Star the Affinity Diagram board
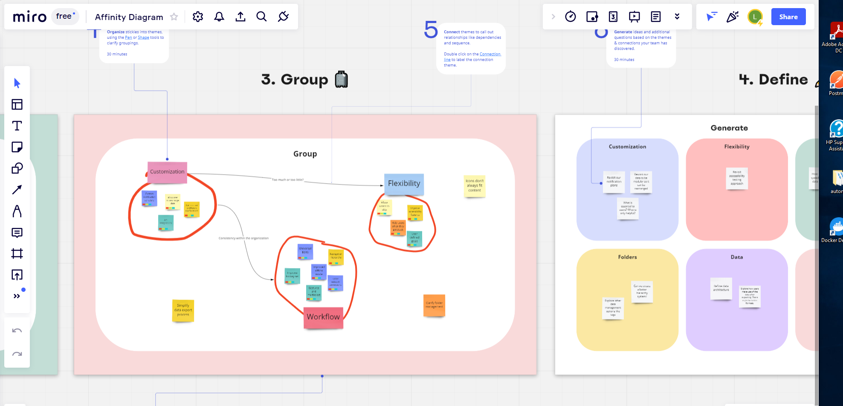This screenshot has width=843, height=406. 174,17
